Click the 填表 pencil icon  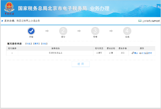pyautogui.click(x=133, y=53)
